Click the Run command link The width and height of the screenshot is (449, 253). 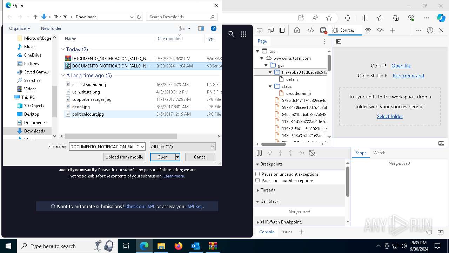408,76
